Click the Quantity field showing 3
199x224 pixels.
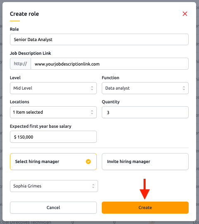(x=145, y=112)
